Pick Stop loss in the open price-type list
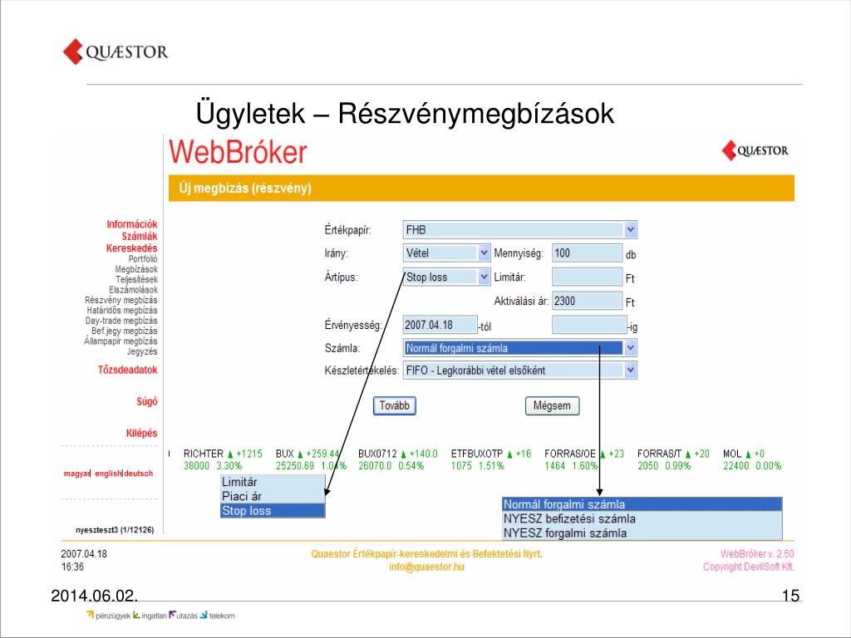Image resolution: width=851 pixels, height=638 pixels. tap(273, 511)
